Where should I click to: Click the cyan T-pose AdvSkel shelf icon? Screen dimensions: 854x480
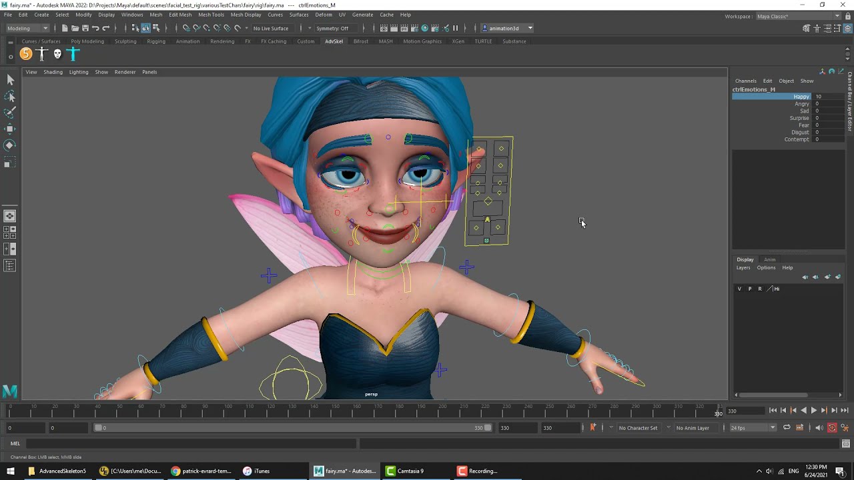[x=73, y=54]
